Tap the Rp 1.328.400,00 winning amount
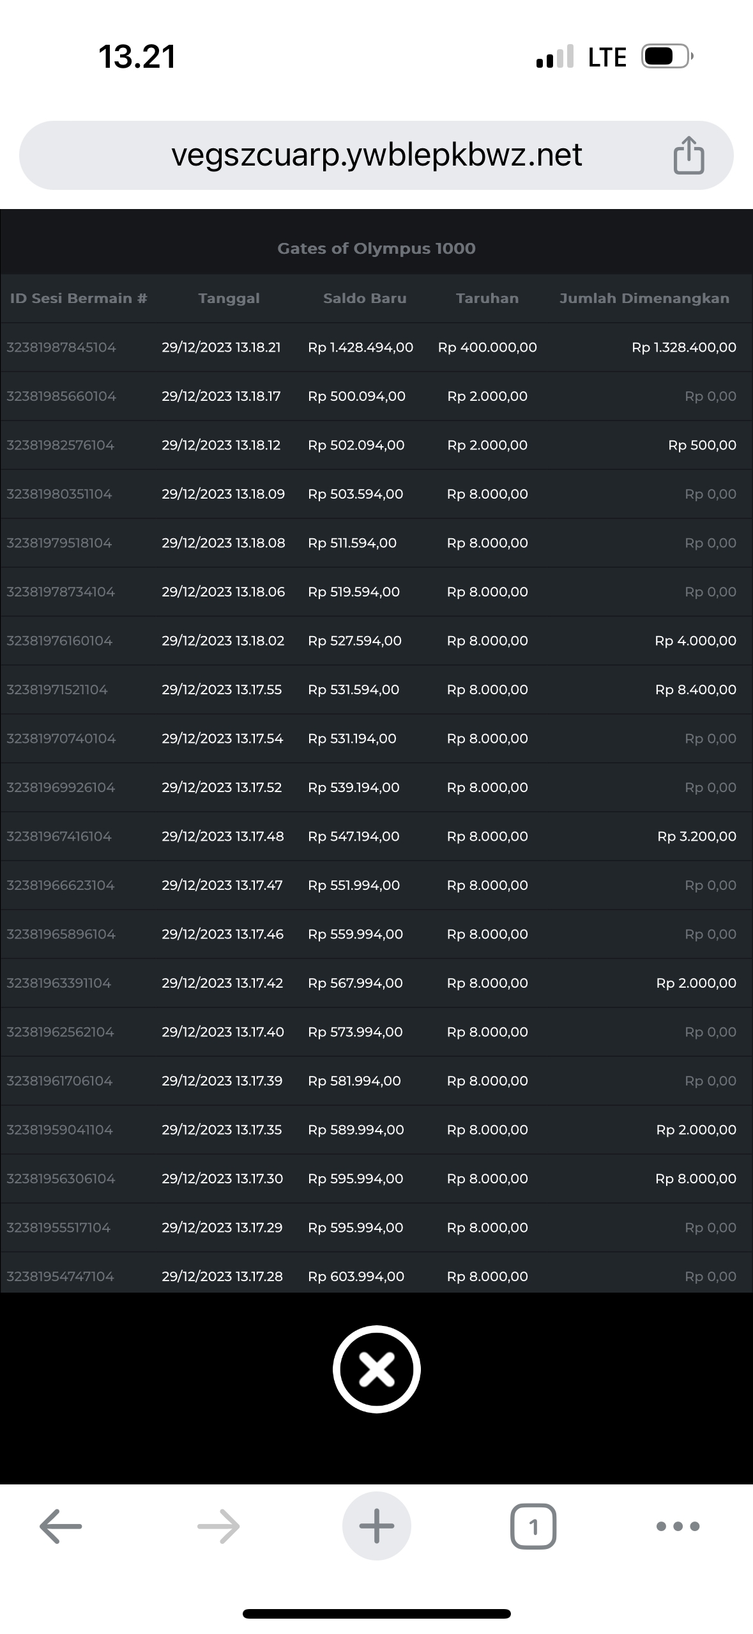The width and height of the screenshot is (753, 1634). (x=683, y=348)
